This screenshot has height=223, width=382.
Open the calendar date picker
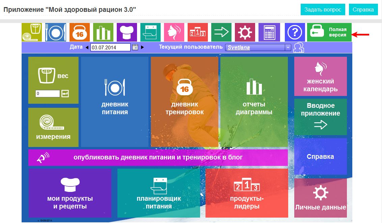click(135, 47)
